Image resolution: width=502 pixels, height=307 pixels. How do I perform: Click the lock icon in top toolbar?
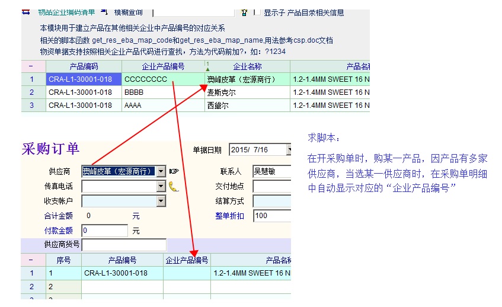pos(244,12)
